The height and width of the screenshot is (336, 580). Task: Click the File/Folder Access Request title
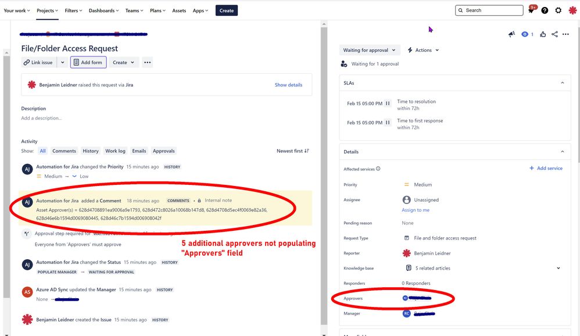tap(70, 48)
